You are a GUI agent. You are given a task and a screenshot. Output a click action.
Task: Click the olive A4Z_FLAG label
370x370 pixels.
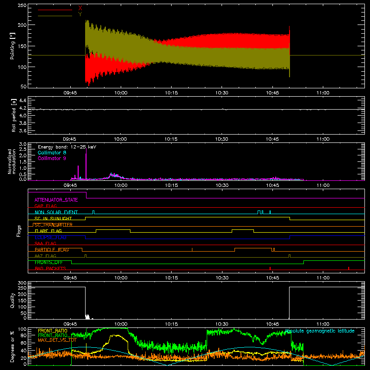click(x=45, y=256)
